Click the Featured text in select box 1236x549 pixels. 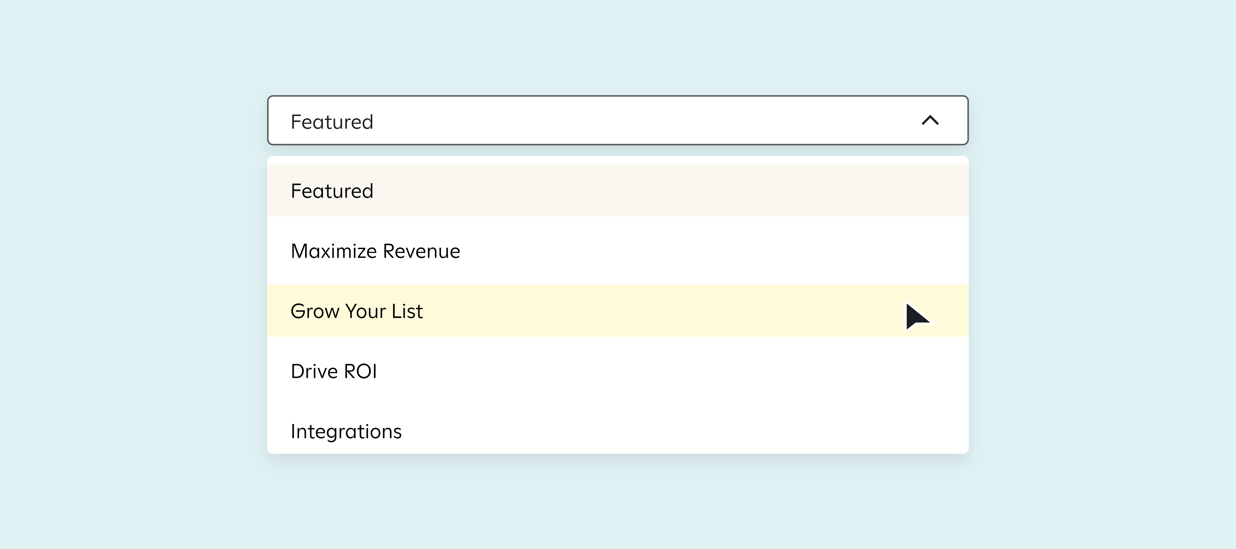tap(332, 122)
